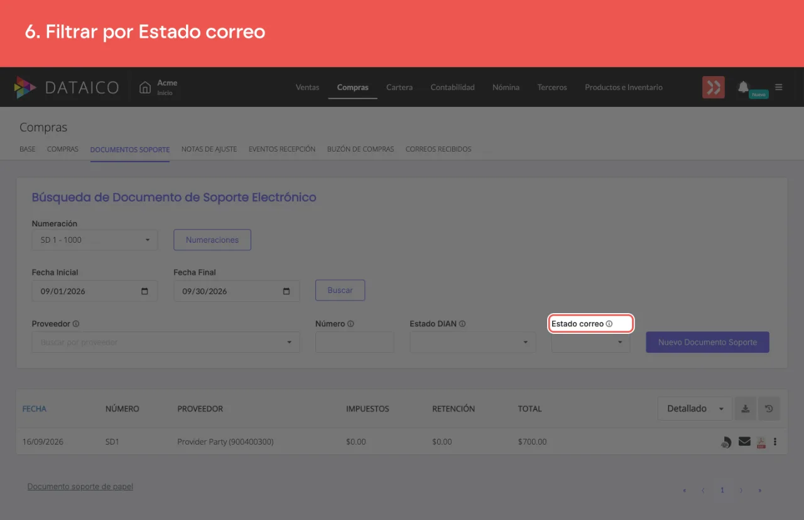Open Nómina in the top navigation
This screenshot has width=804, height=520.
tap(506, 87)
